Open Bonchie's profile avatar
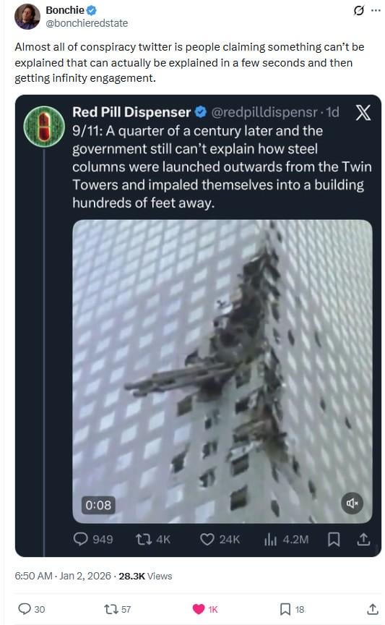Image resolution: width=385 pixels, height=625 pixels. pyautogui.click(x=27, y=17)
